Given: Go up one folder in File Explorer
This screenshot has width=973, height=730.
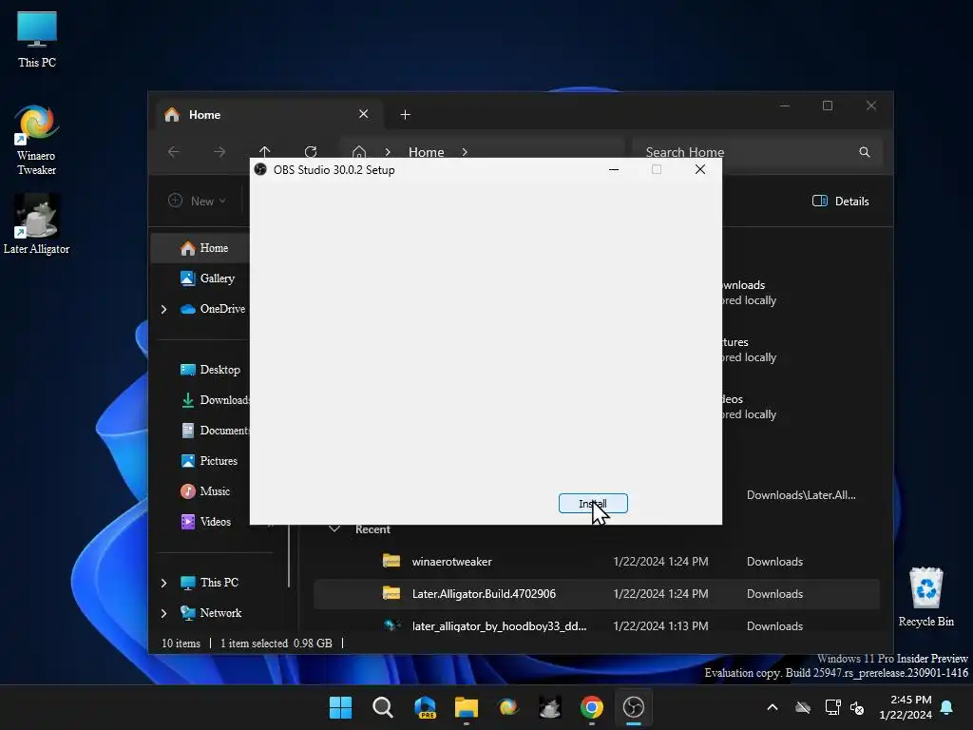Looking at the screenshot, I should coord(265,151).
